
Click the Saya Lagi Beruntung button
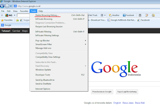(127, 92)
